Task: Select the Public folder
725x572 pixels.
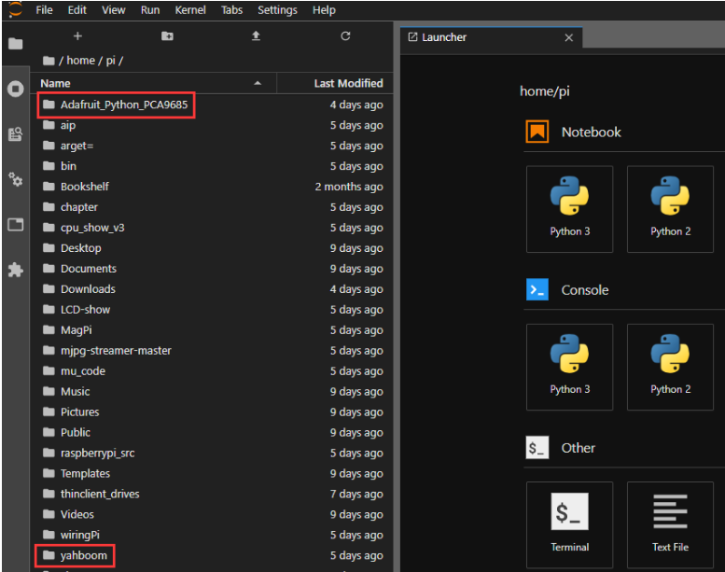Action: [x=212, y=432]
